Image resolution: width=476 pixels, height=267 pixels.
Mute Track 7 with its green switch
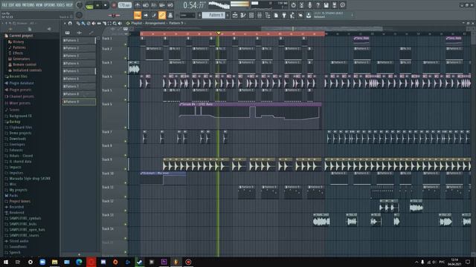click(x=126, y=142)
